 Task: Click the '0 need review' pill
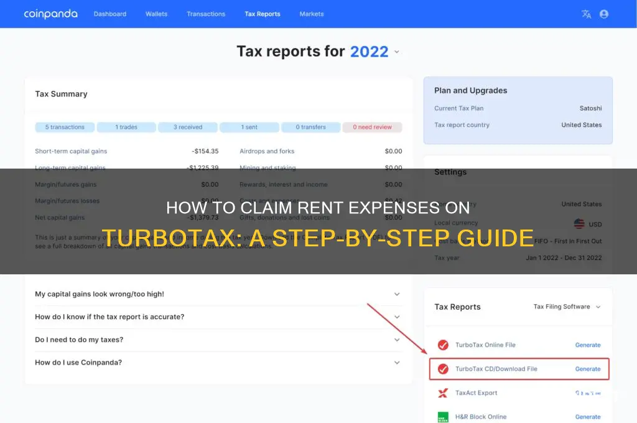(372, 127)
